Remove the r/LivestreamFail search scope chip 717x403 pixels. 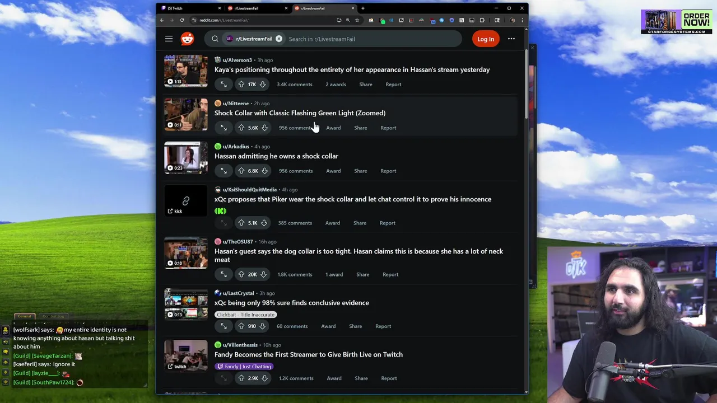click(279, 39)
